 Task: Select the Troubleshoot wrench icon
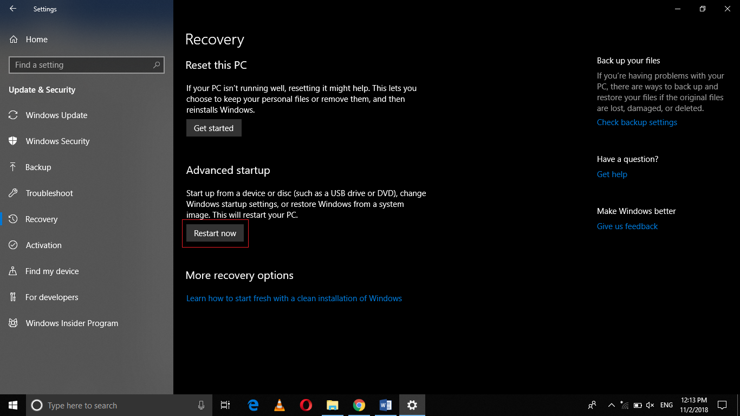coord(13,193)
